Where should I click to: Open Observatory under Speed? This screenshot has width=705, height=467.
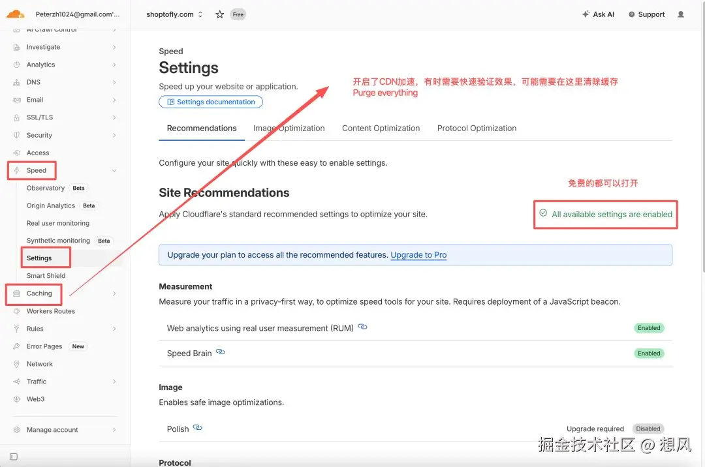click(x=46, y=188)
